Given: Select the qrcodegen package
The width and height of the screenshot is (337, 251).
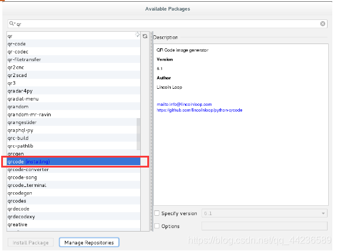Looking at the screenshot, I should pos(74,193).
